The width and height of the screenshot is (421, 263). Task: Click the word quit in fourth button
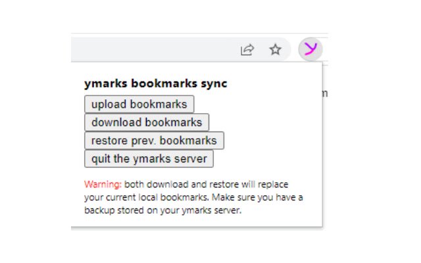click(x=101, y=158)
